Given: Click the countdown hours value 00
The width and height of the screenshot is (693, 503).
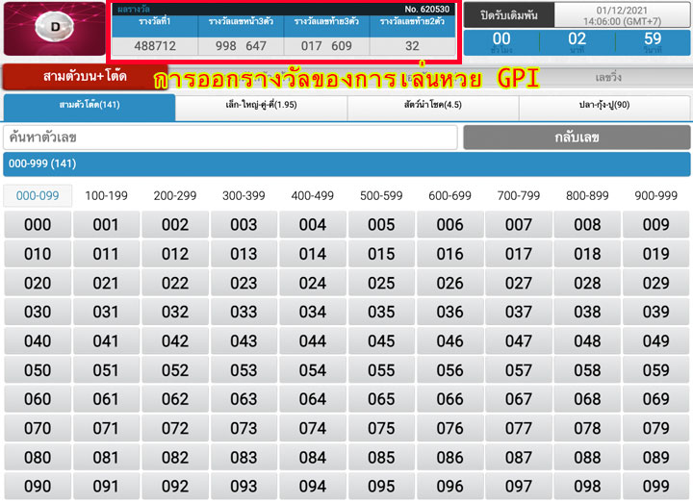Looking at the screenshot, I should pos(501,38).
